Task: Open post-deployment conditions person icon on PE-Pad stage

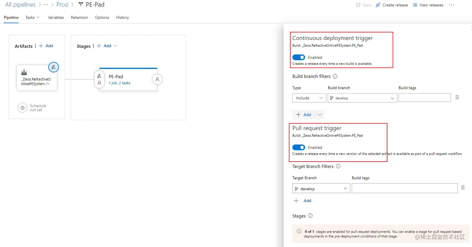Action: (157, 79)
